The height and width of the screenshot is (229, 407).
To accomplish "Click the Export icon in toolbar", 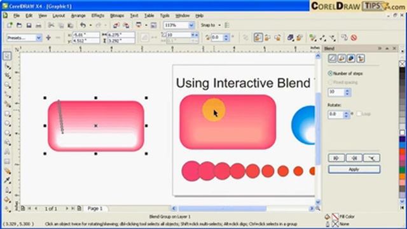I will tap(126, 25).
